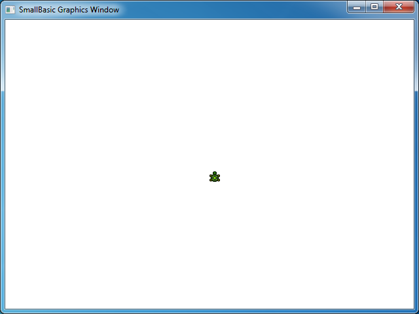This screenshot has height=314, width=419.
Task: Maximize the SmallBasic Graphics Window
Action: click(x=374, y=7)
